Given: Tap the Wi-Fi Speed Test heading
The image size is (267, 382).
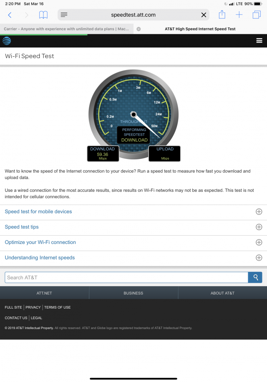Looking at the screenshot, I should point(30,56).
